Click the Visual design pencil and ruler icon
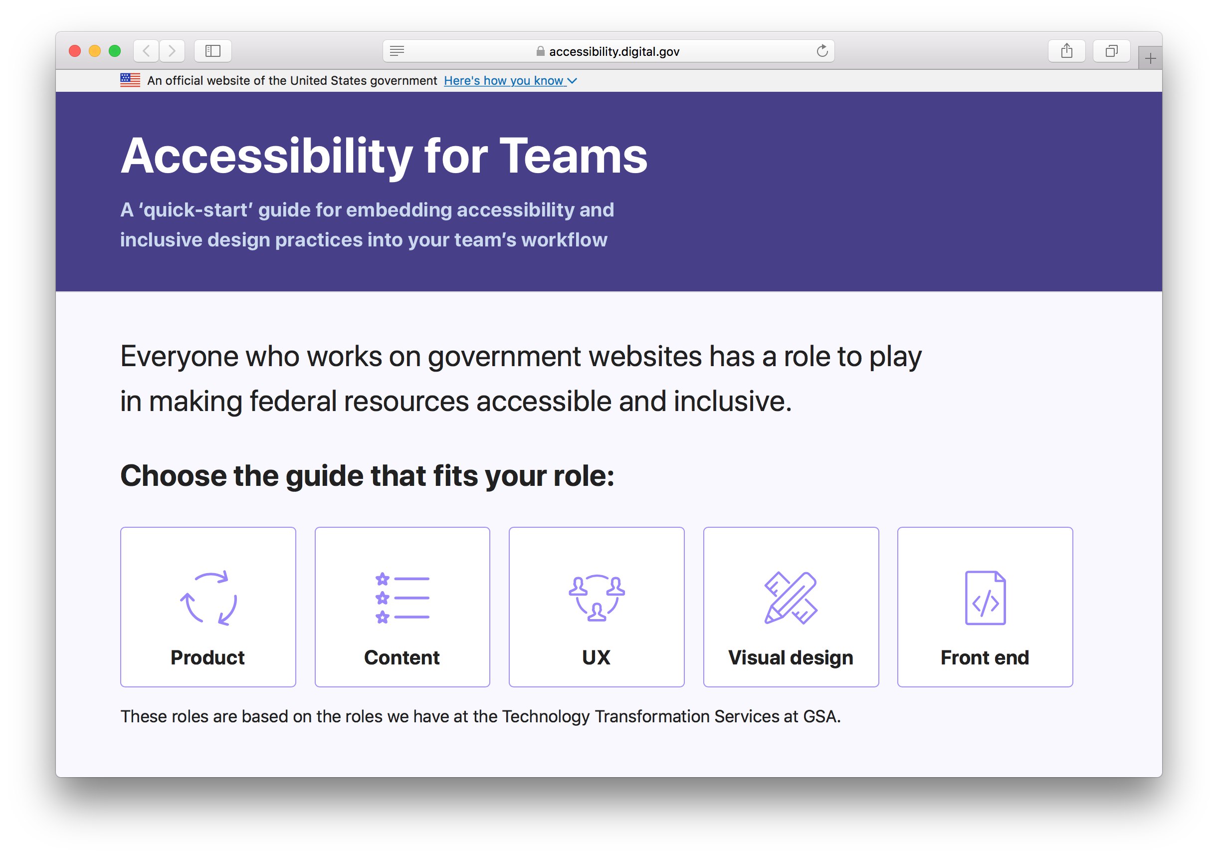 791,598
